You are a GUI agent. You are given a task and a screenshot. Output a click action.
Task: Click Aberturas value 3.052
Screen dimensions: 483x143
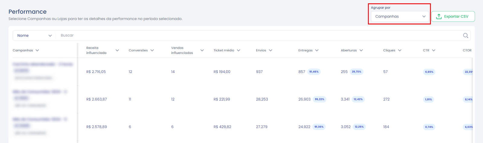click(346, 127)
